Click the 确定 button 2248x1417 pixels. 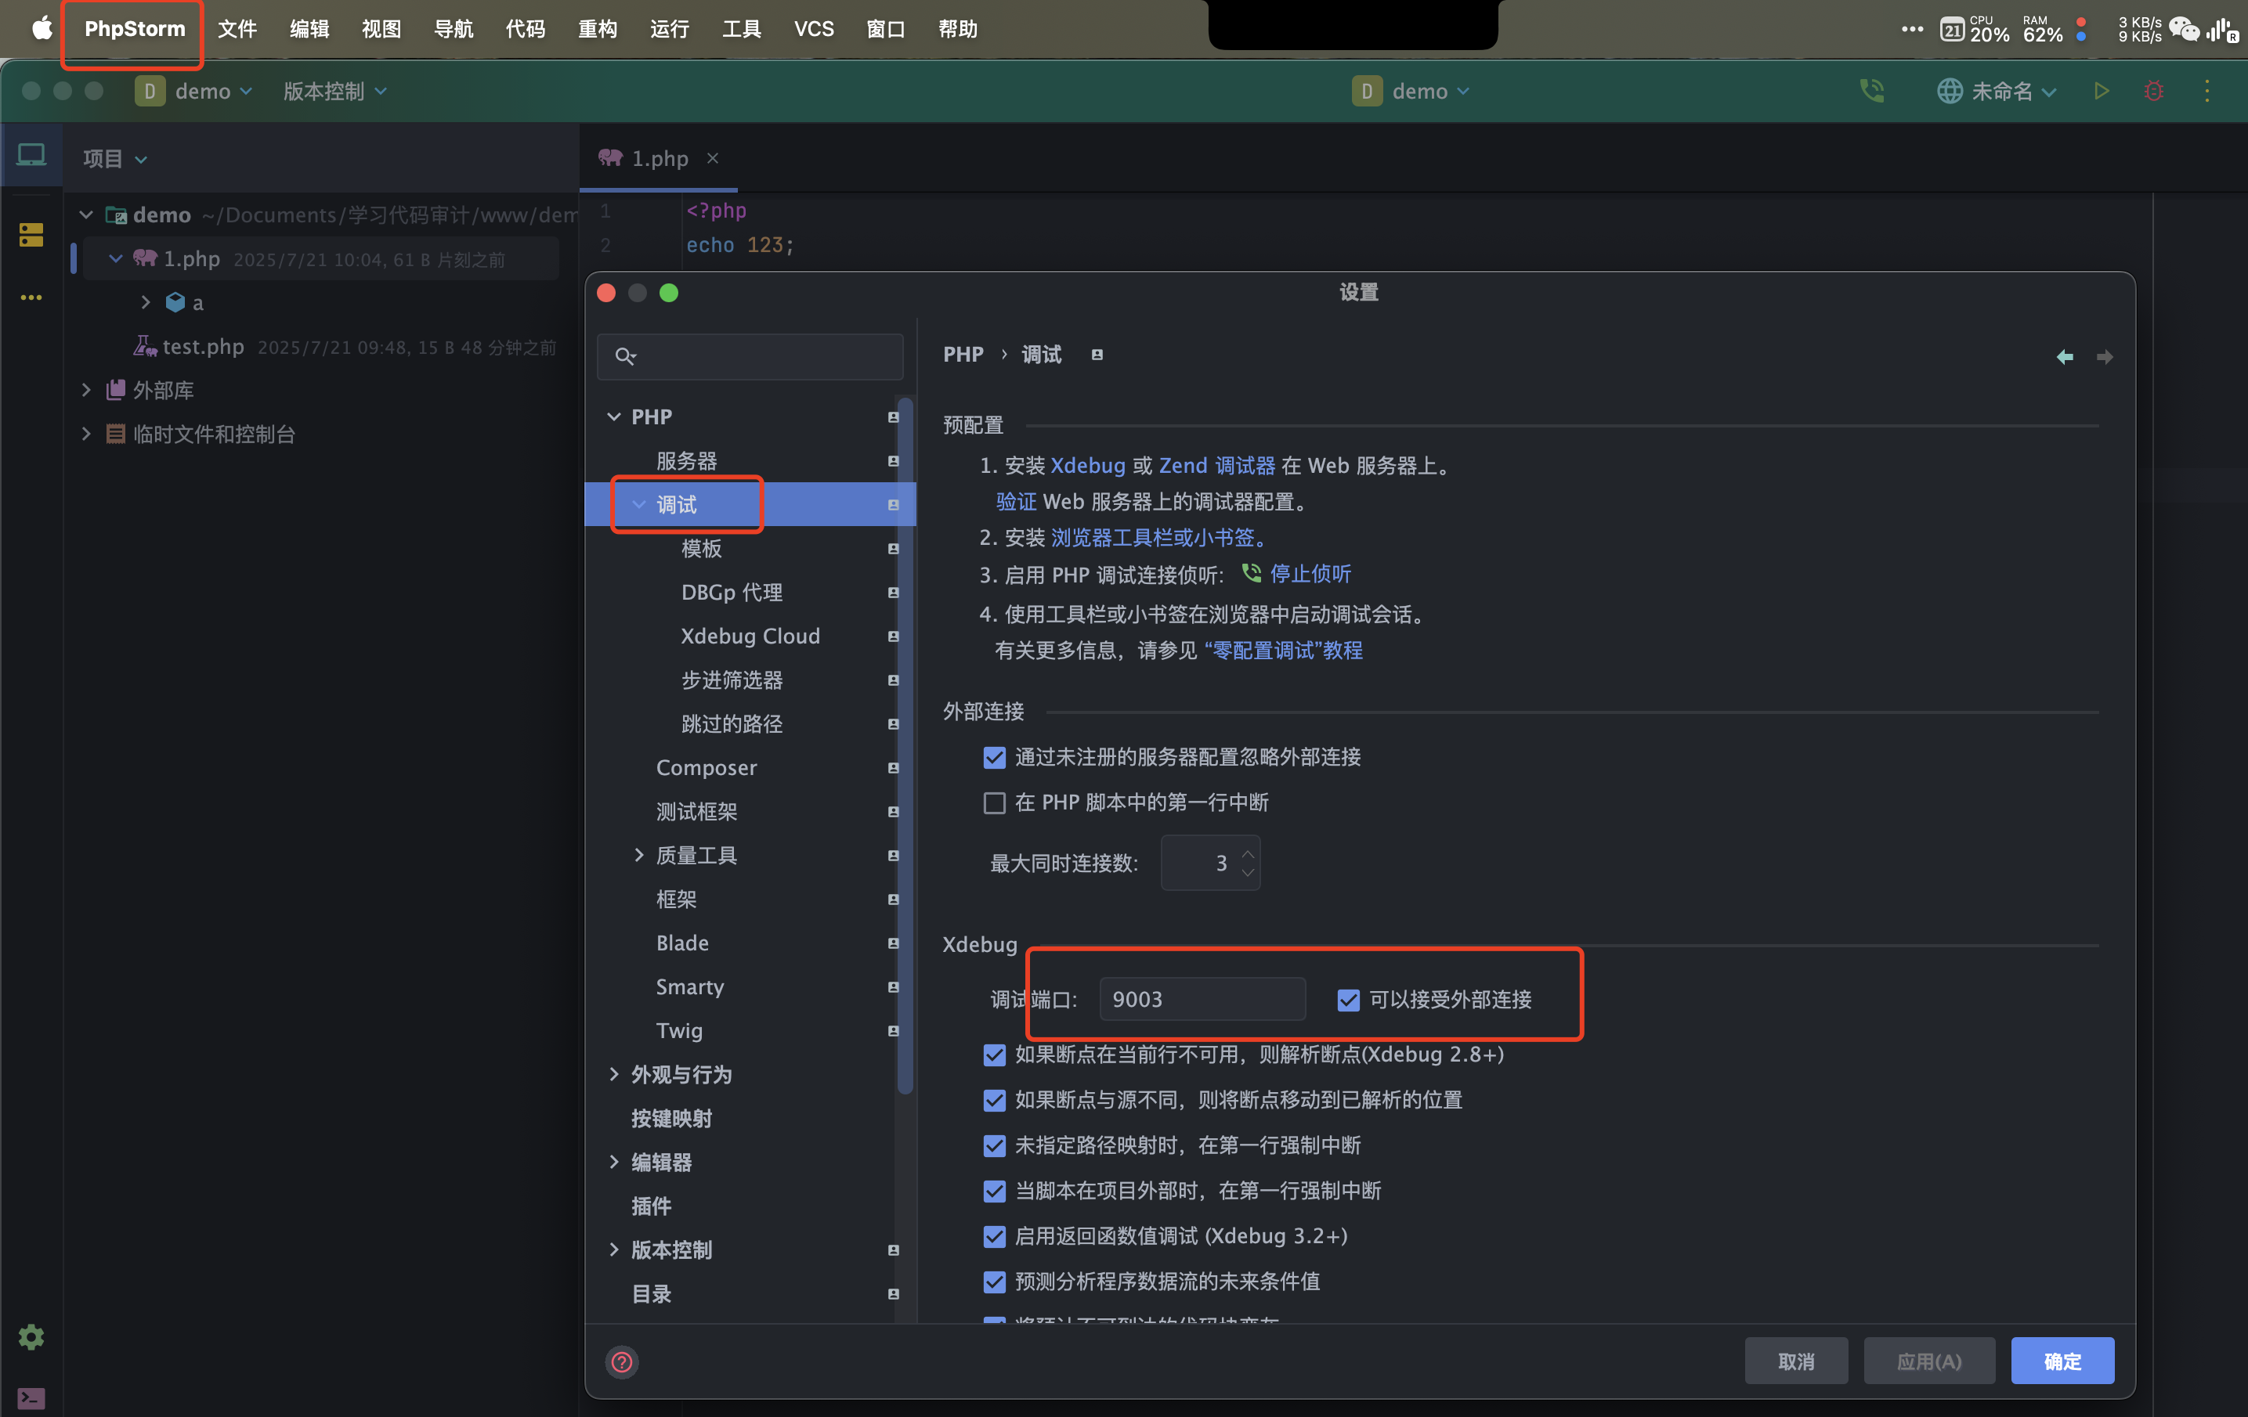[x=2062, y=1360]
